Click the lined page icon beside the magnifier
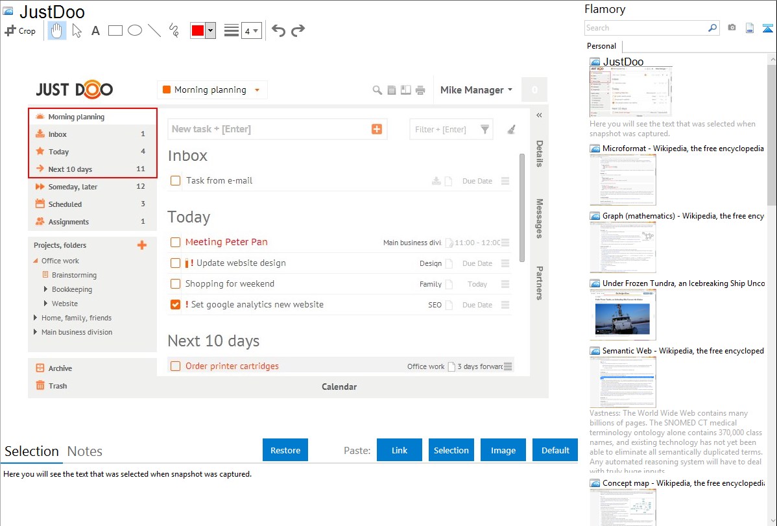777x526 pixels. point(392,90)
